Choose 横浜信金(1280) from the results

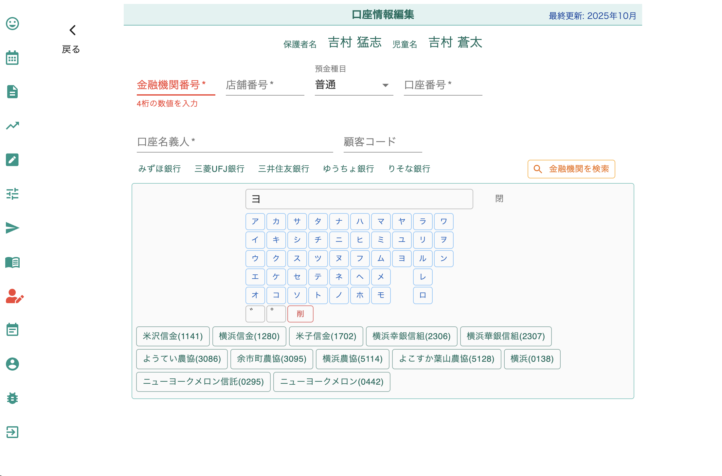coord(249,336)
